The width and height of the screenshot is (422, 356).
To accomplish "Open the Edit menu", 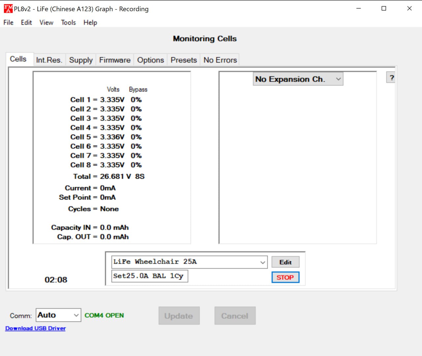I will click(26, 22).
